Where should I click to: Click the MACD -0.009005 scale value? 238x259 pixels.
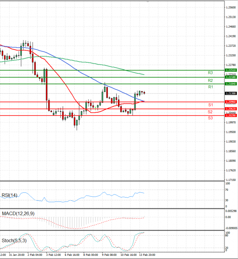point(231,228)
